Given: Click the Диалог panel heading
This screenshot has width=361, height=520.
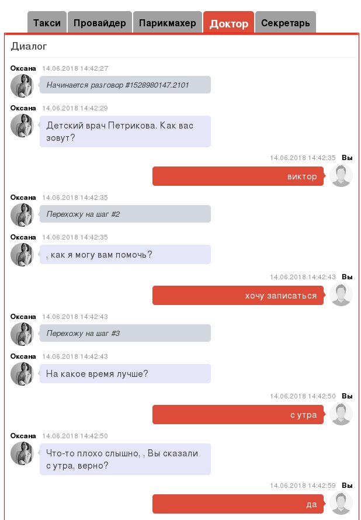Looking at the screenshot, I should [x=29, y=46].
